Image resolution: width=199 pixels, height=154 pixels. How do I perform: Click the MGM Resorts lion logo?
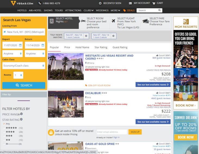(186, 21)
